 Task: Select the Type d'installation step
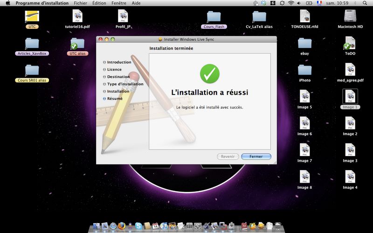pos(123,84)
